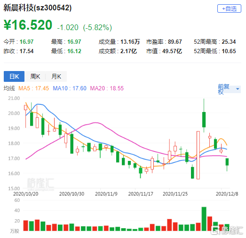Click the 2020/11/25 date axis label

pos(175,194)
